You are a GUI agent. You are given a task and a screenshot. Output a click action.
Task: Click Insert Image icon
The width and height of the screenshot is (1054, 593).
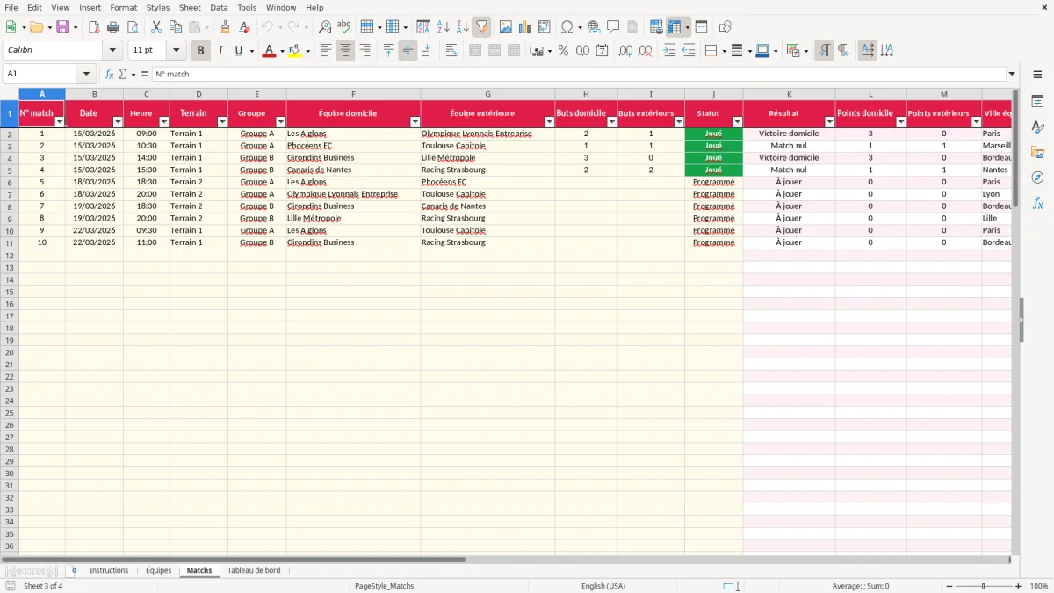click(505, 27)
